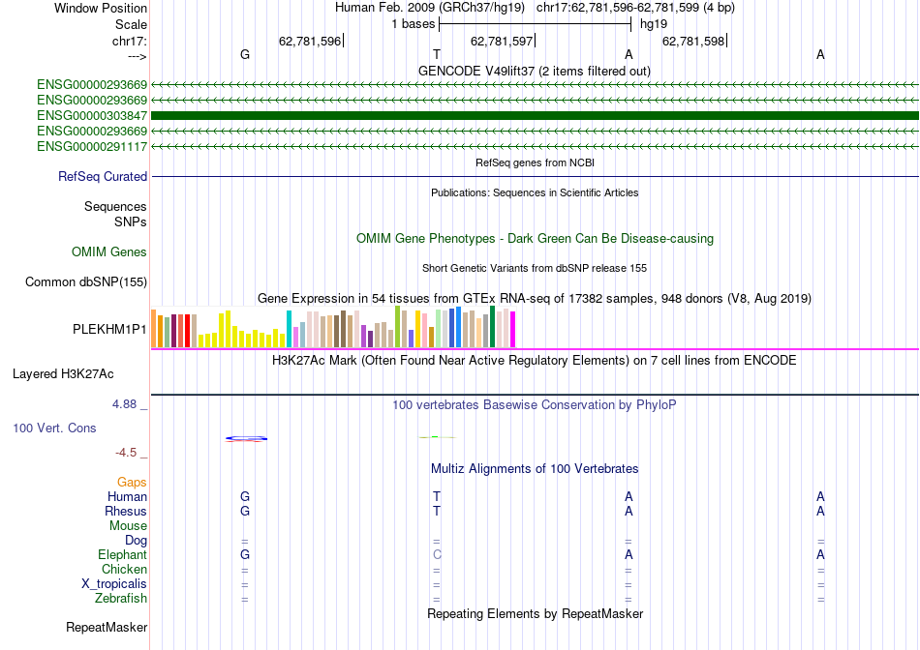Viewport: 920px width, 650px height.
Task: Click position marker 62,781,596
Action: (x=310, y=41)
